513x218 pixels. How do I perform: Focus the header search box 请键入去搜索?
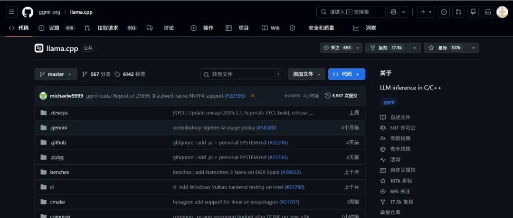351,12
